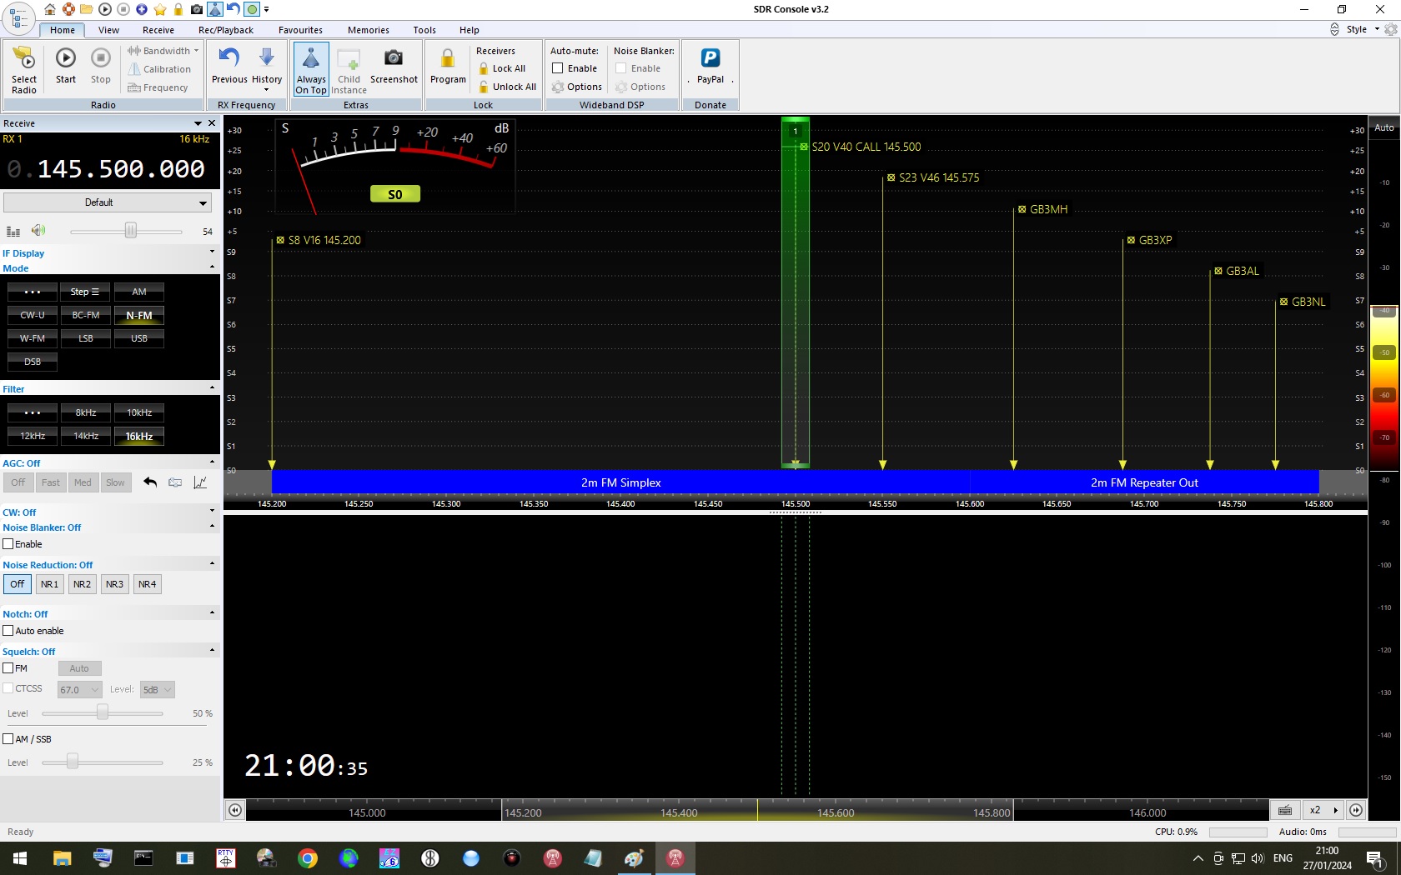
Task: Open the Program lock icon
Action: 448,60
